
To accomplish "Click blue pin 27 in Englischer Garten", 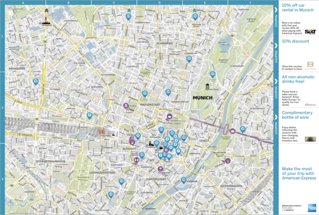I will pyautogui.click(x=212, y=74).
